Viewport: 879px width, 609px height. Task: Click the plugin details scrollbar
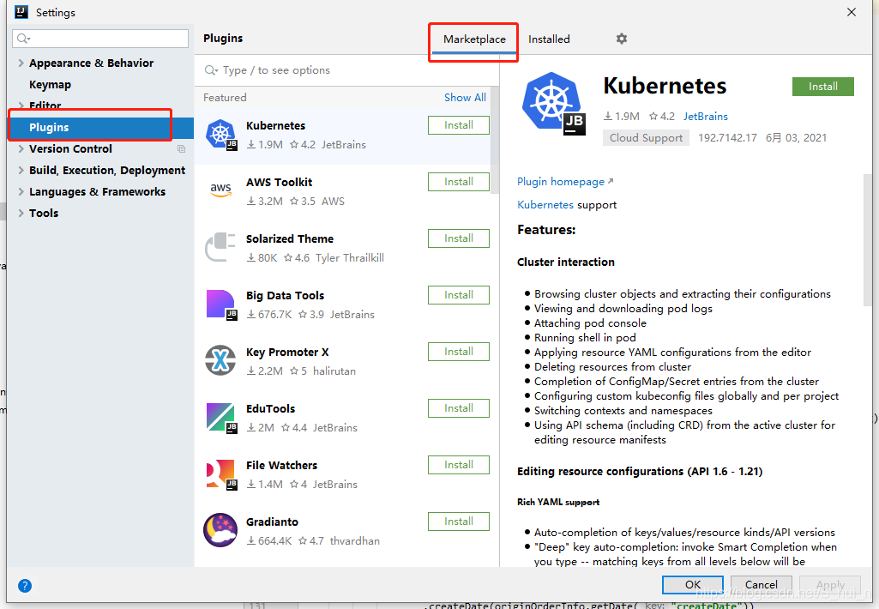(868, 240)
